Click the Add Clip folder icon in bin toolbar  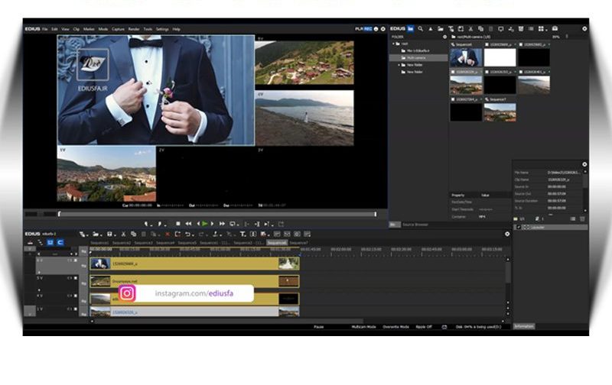tap(441, 29)
